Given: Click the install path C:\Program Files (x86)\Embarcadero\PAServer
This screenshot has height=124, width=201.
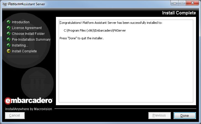Looking at the screenshot, I should pos(95,30).
